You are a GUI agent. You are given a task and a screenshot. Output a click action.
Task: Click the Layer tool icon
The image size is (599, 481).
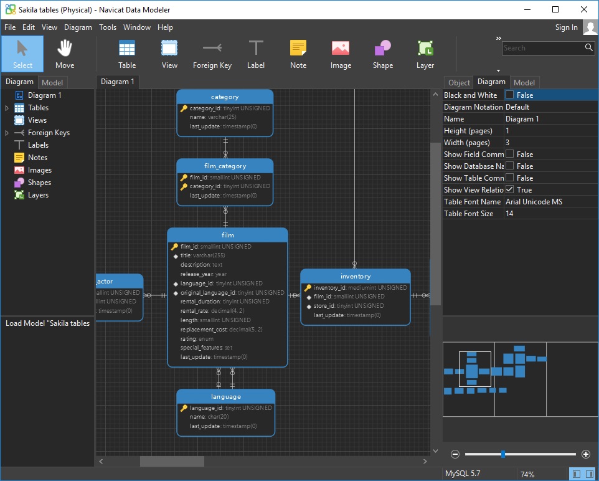point(425,54)
